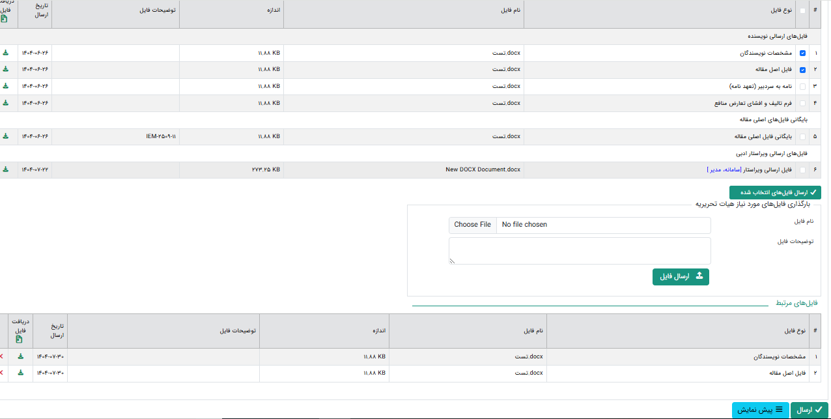The width and height of the screenshot is (831, 419).
Task: Download New DOCX Document.docx file
Action: click(6, 169)
